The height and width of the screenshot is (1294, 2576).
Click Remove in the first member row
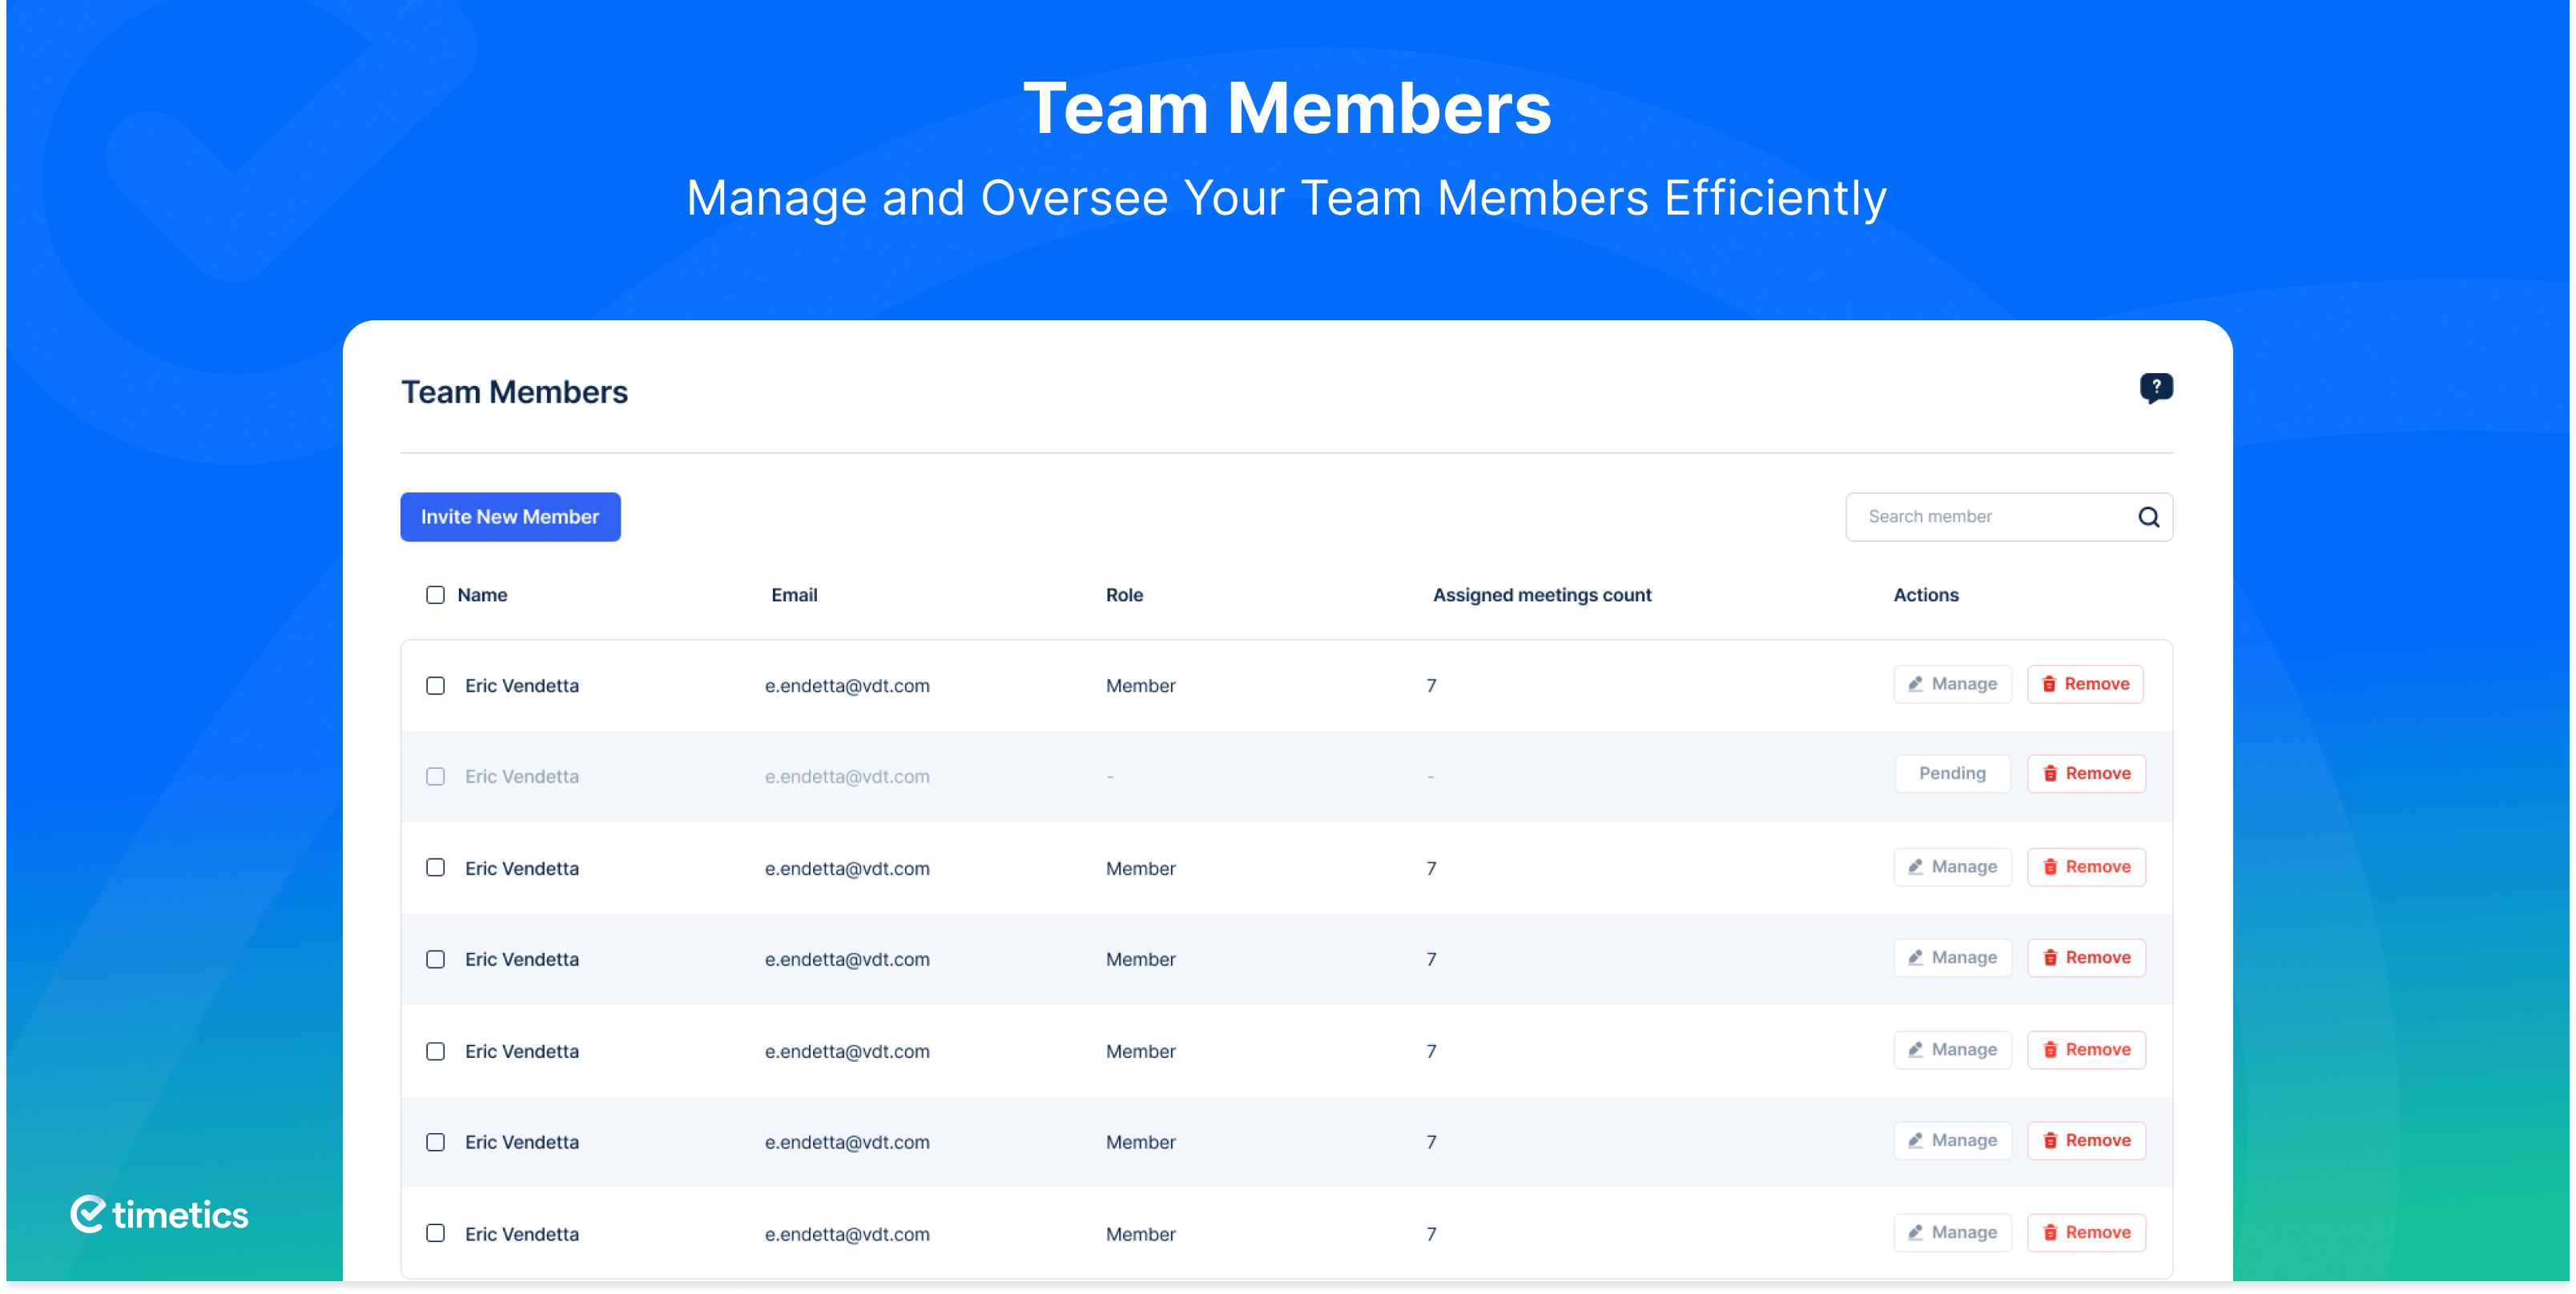pyautogui.click(x=2085, y=684)
